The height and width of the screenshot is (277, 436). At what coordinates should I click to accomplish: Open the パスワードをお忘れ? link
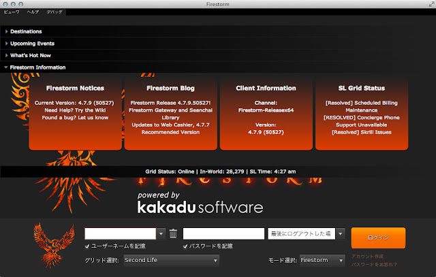[x=374, y=264]
